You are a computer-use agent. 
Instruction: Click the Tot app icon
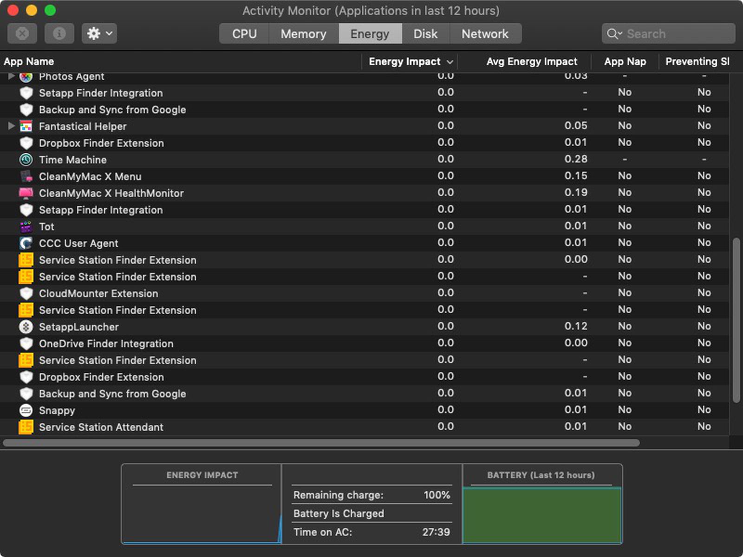[26, 227]
